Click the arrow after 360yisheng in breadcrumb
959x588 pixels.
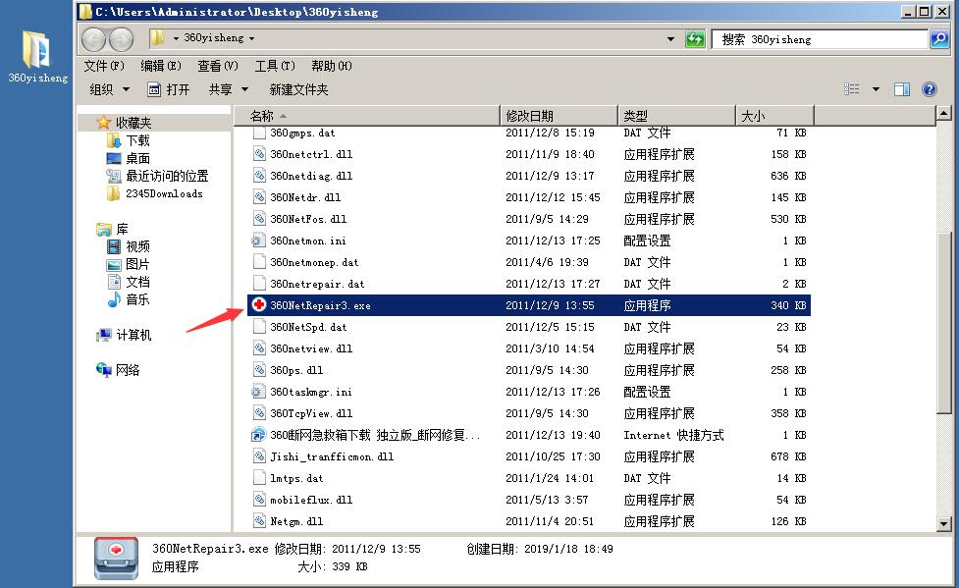pyautogui.click(x=251, y=38)
